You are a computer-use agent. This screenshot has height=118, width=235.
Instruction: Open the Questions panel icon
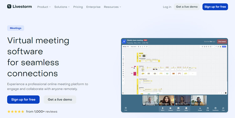pyautogui.click(x=215, y=109)
